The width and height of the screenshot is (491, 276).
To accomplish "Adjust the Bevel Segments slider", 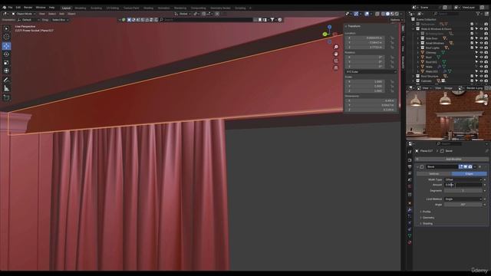I will [463, 191].
